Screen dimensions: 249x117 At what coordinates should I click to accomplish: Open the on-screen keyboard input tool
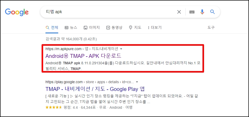coord(192,12)
